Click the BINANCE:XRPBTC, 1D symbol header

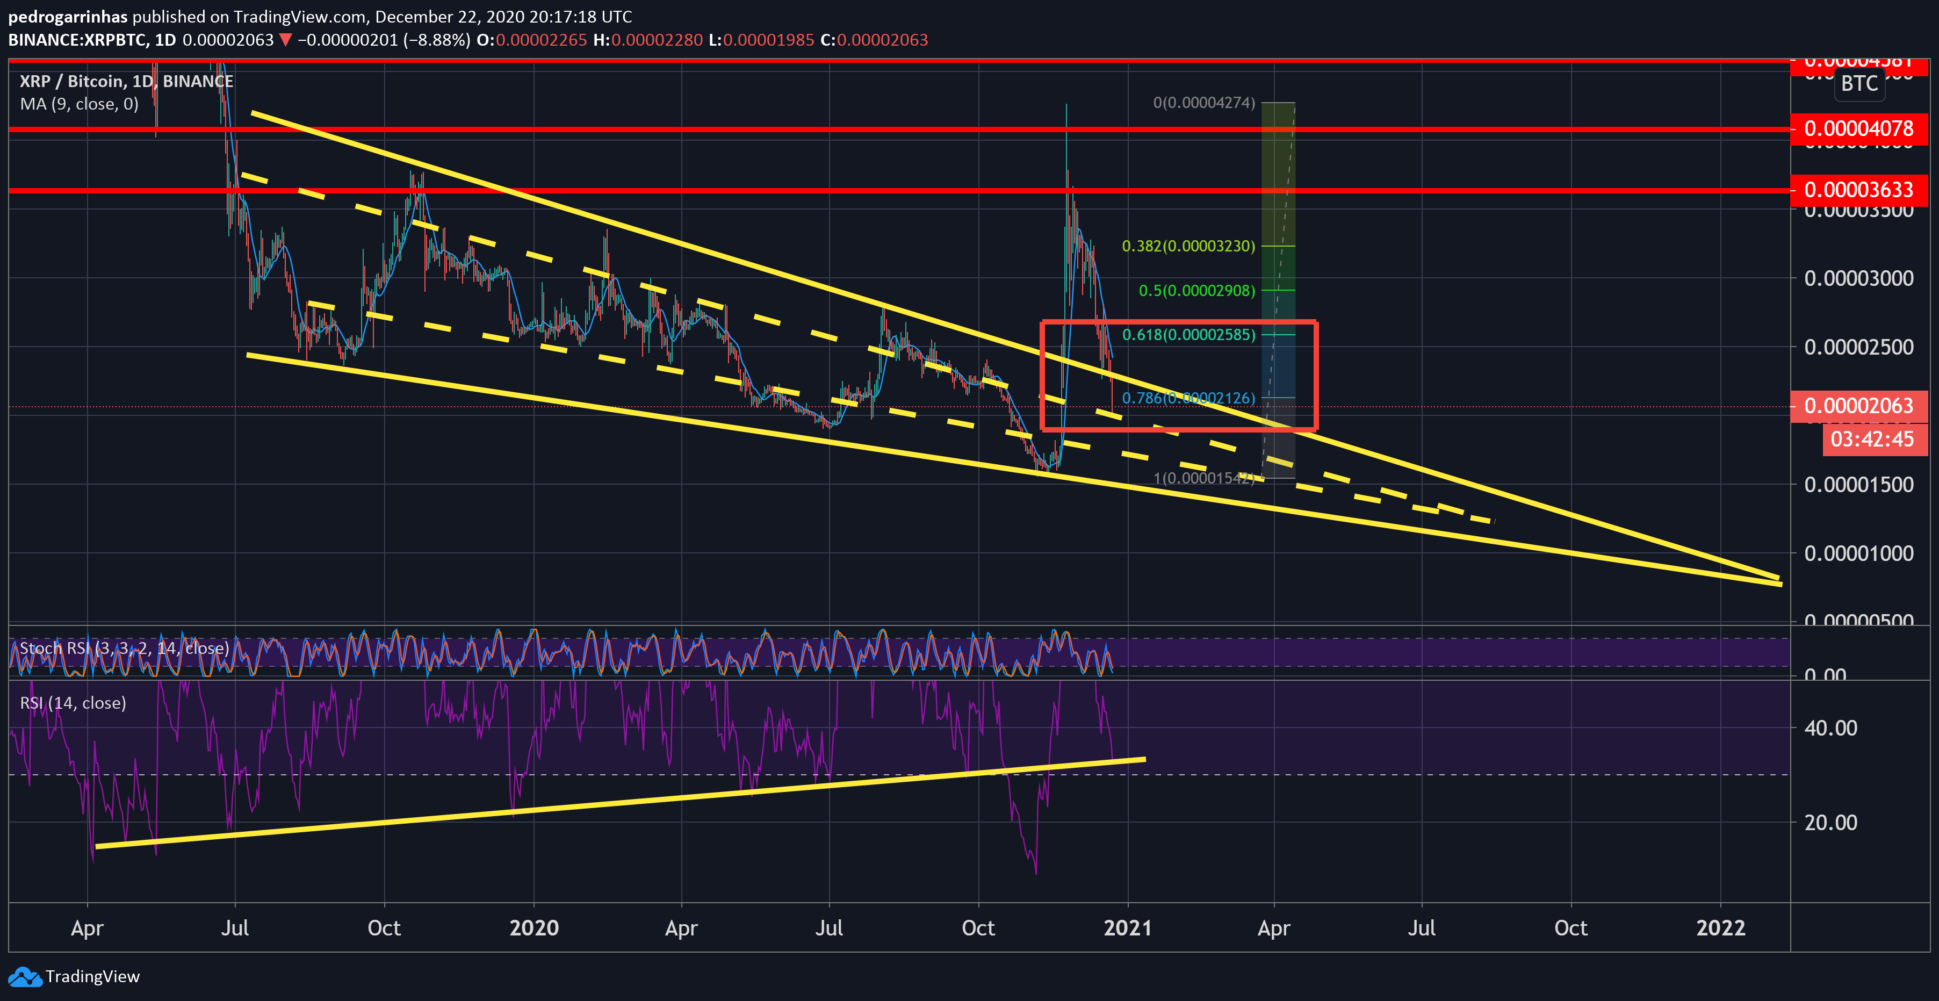coord(92,40)
